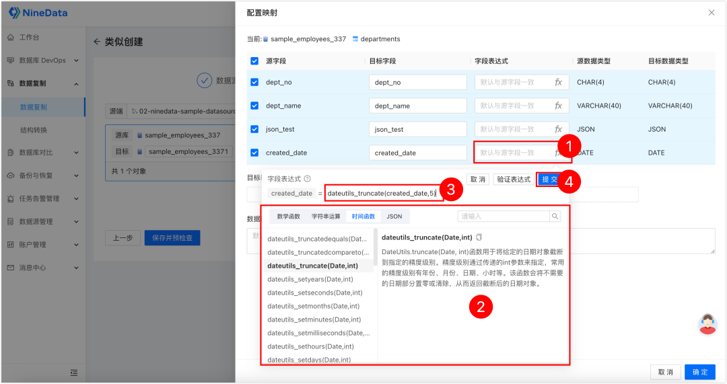The width and height of the screenshot is (727, 384).
Task: Copy the dateutils_truncate(Date,int) function signature
Action: 479,237
